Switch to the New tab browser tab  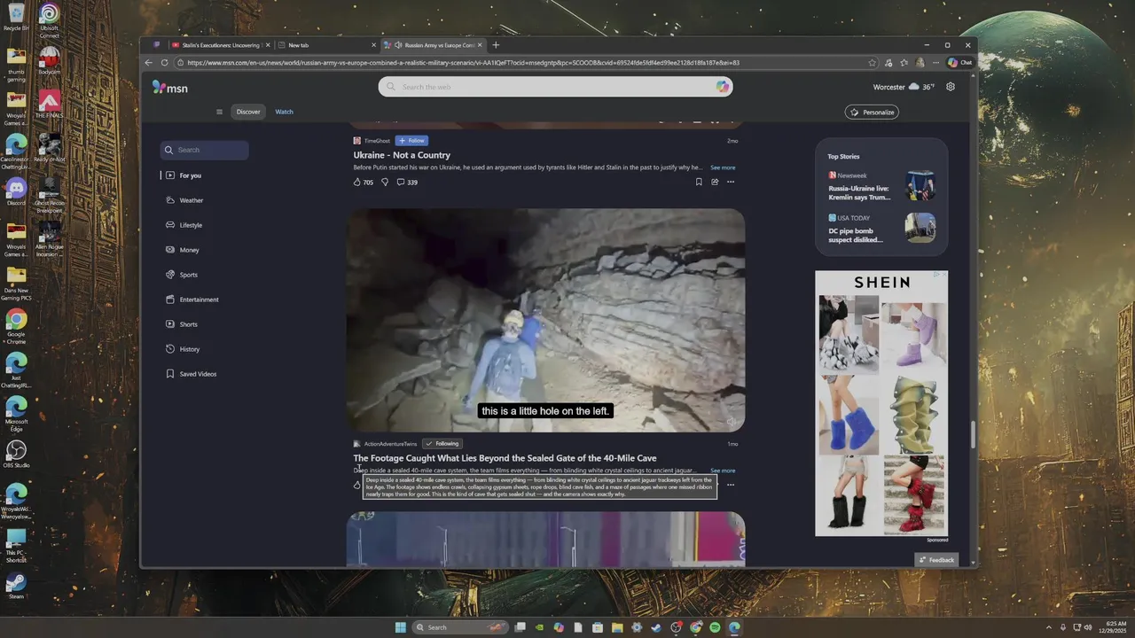pos(325,45)
